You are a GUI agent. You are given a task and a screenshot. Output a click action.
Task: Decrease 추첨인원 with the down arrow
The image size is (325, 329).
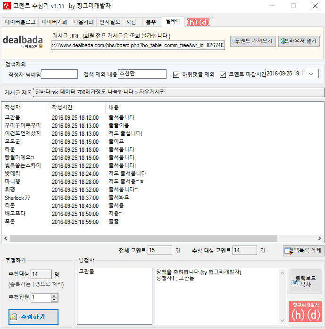pyautogui.click(x=54, y=300)
